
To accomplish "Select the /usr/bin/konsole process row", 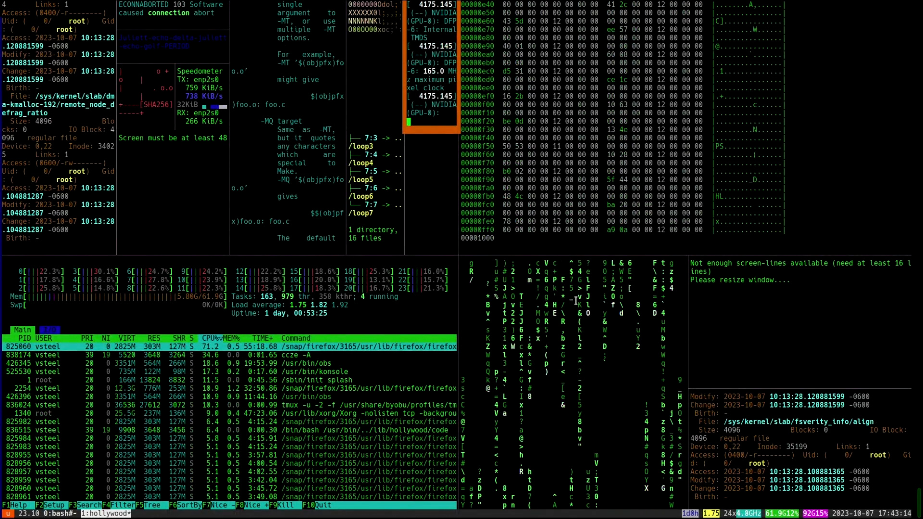I will point(314,371).
